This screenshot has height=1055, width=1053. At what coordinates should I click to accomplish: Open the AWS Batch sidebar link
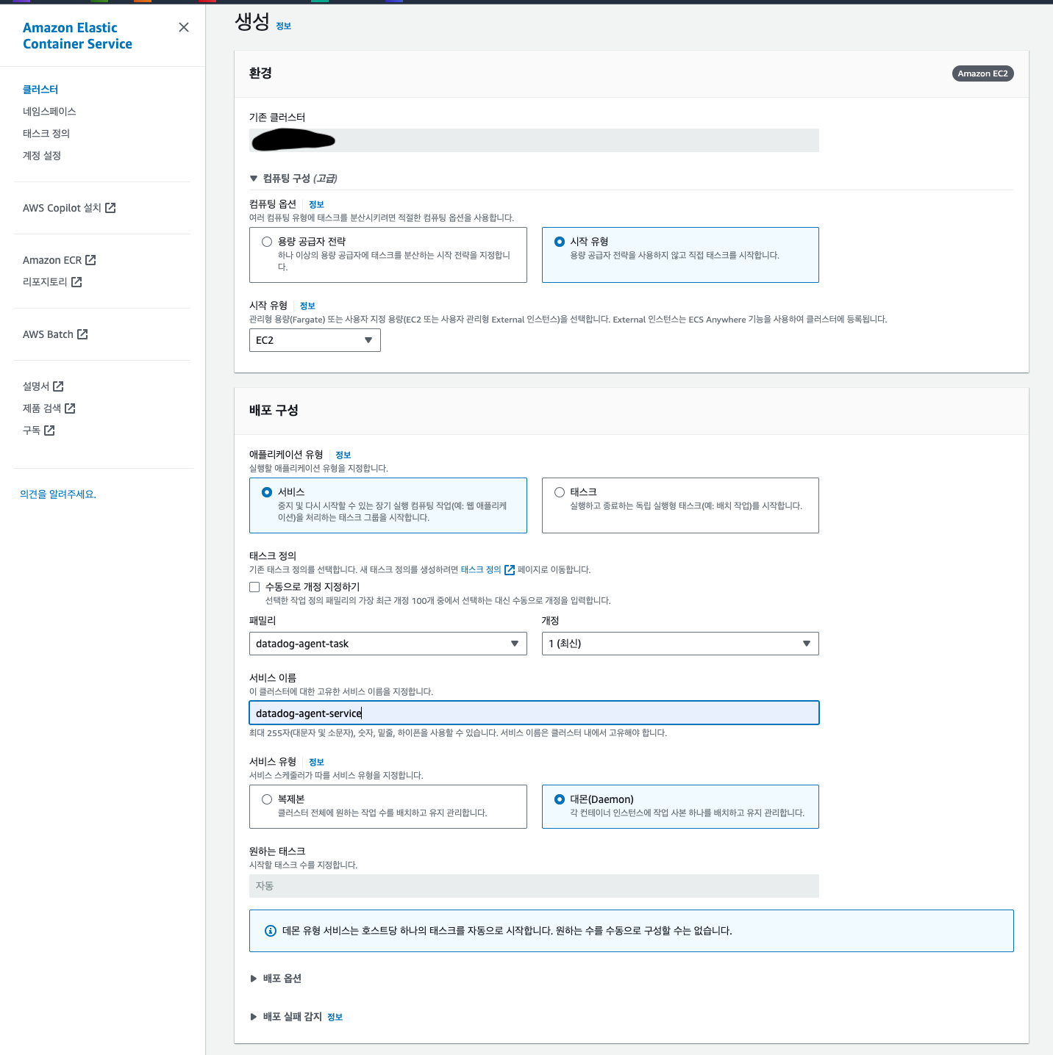click(48, 334)
